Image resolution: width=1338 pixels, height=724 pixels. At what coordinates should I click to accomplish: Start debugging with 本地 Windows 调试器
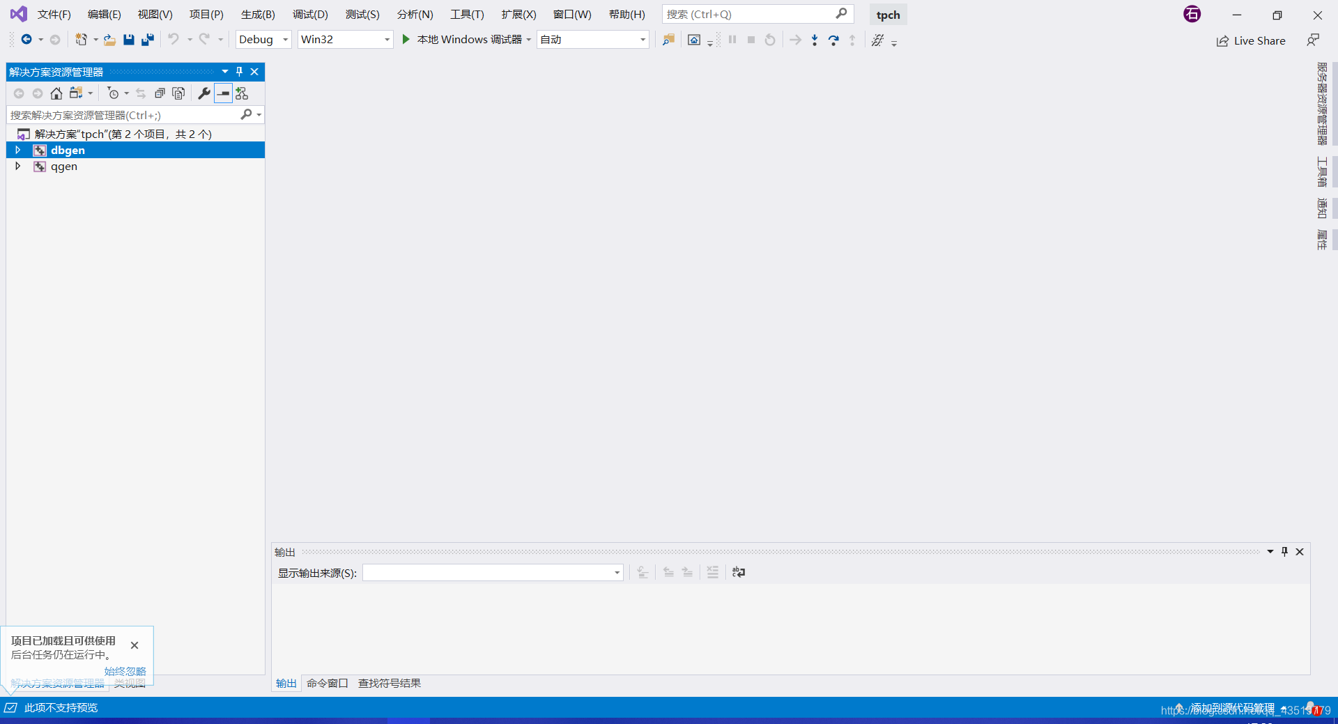pyautogui.click(x=460, y=40)
